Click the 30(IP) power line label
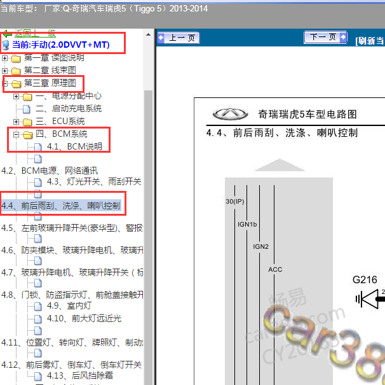This screenshot has height=385, width=385. (234, 202)
